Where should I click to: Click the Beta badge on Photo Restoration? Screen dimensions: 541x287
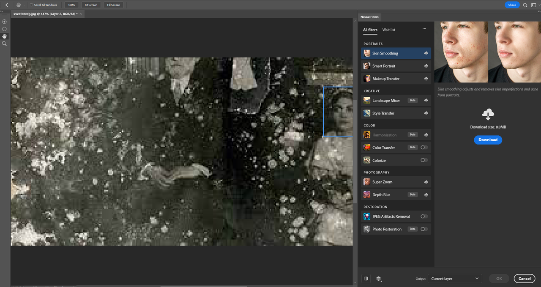[413, 229]
